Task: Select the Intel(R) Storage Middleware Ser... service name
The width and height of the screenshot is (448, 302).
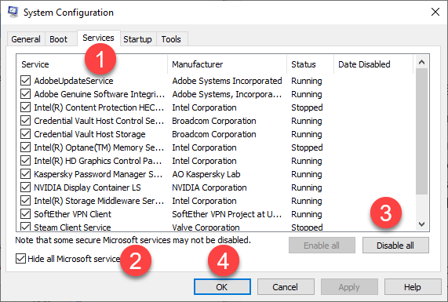Action: [x=99, y=201]
